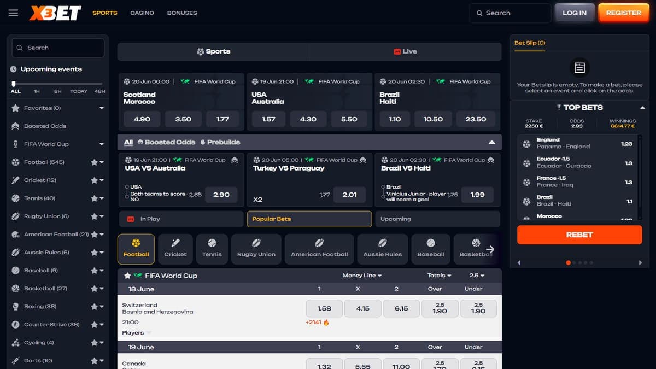Open CASINO in top navigation
Image resolution: width=656 pixels, height=369 pixels.
[x=142, y=13]
